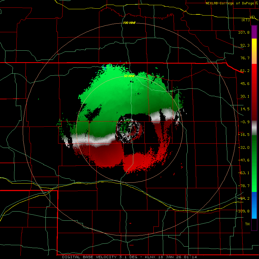Select the -47.6 legend value
This screenshot has height=259, width=259.
pos(244,160)
